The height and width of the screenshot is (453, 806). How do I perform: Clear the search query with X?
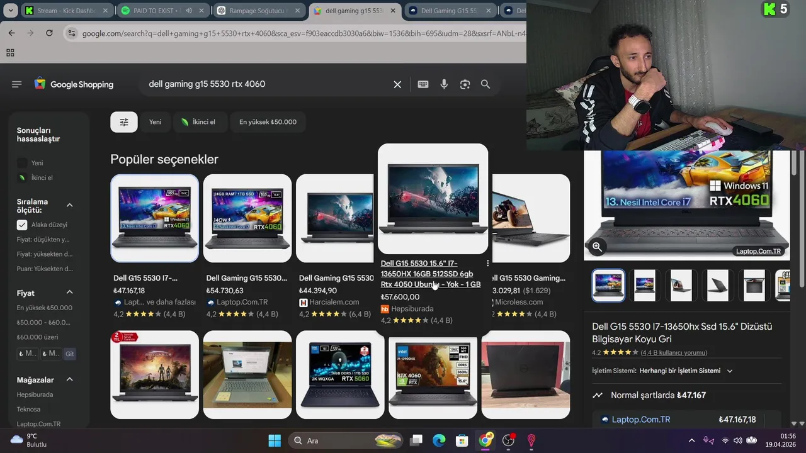click(397, 84)
